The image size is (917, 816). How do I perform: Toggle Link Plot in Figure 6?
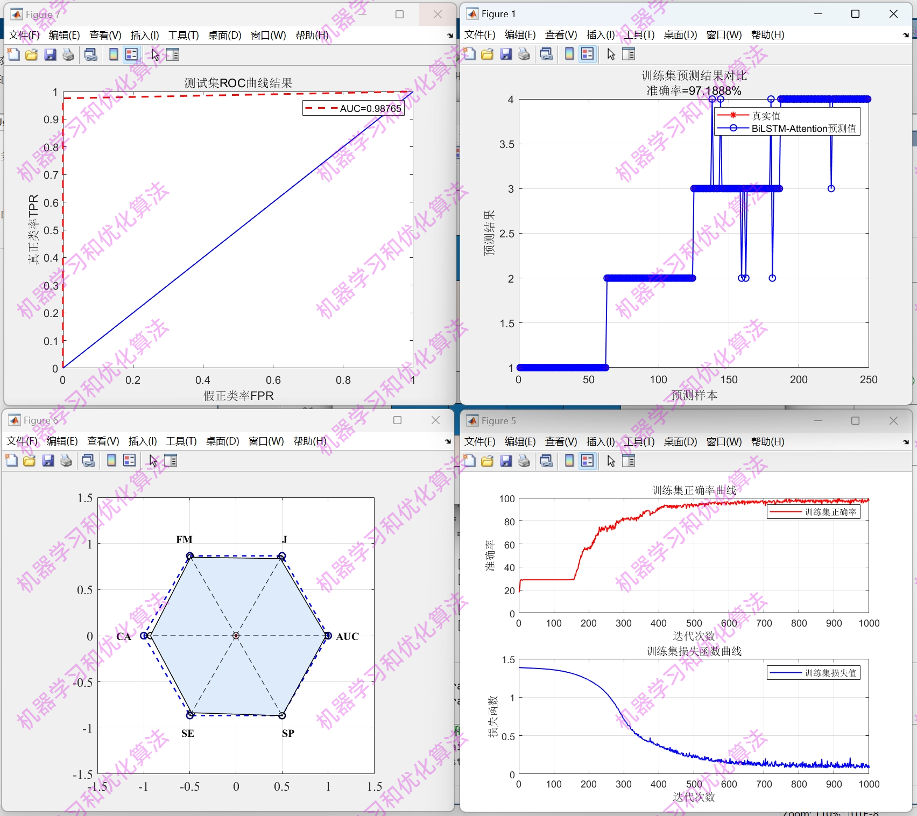point(88,461)
